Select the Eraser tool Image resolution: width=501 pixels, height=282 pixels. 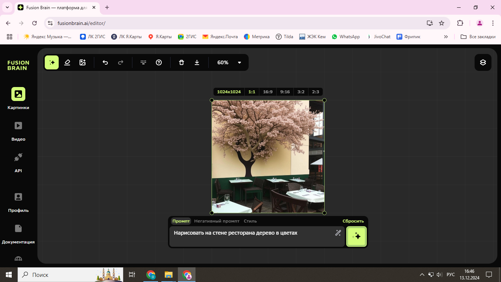(67, 62)
